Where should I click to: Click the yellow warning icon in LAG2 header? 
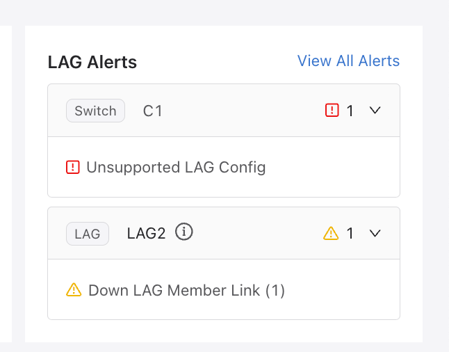pyautogui.click(x=331, y=233)
